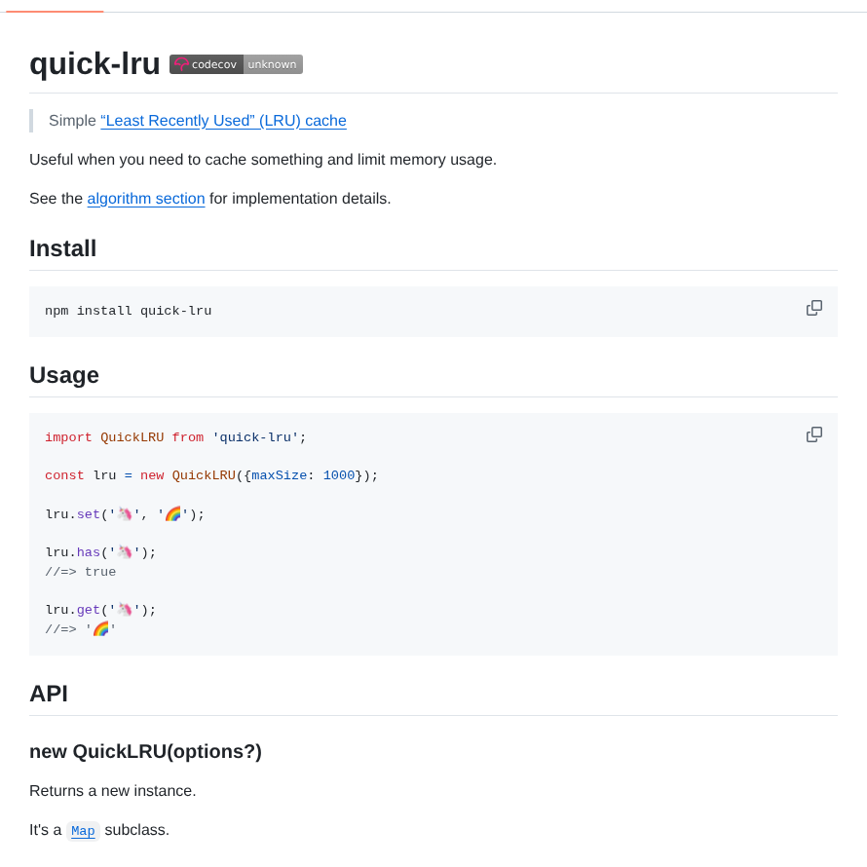The image size is (867, 867).
Task: Jump to the algorithm section link
Action: [146, 199]
